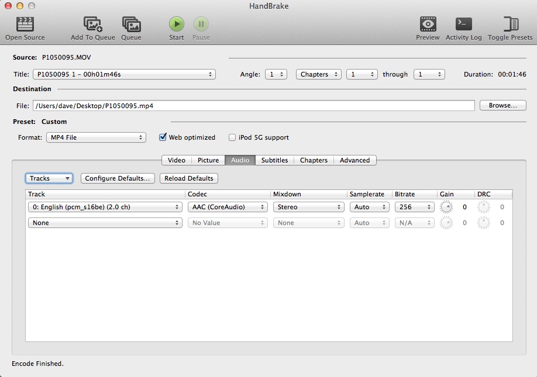Click the Add To Queue icon
The width and height of the screenshot is (537, 377).
[92, 24]
